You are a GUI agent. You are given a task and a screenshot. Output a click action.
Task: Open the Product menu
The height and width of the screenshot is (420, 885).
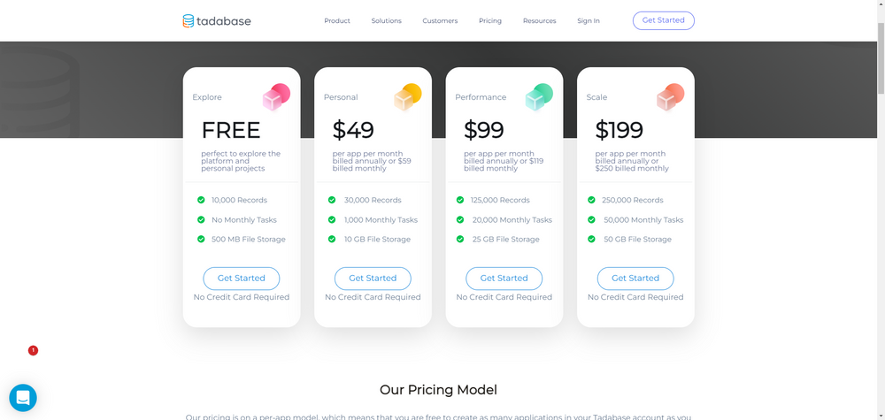tap(337, 21)
